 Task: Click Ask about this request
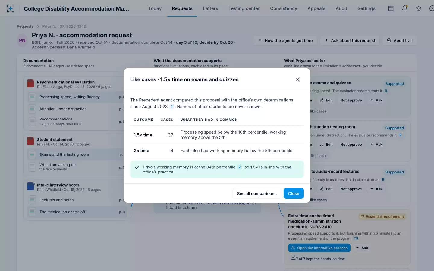350,41
